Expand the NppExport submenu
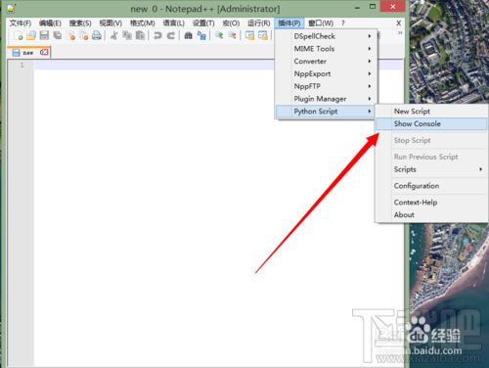 (326, 73)
